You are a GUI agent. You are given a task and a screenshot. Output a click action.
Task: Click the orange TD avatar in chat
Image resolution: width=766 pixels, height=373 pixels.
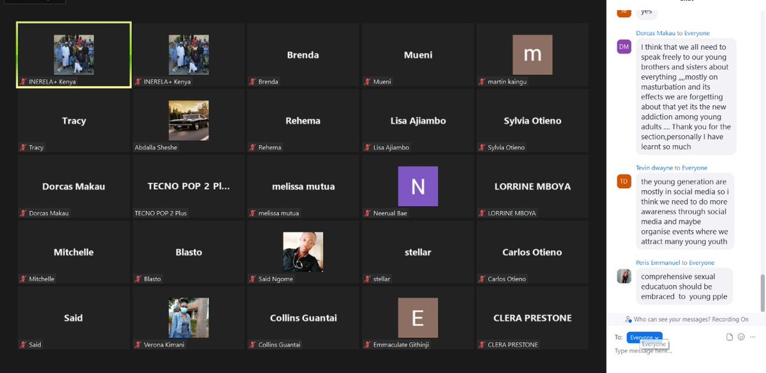(x=624, y=181)
